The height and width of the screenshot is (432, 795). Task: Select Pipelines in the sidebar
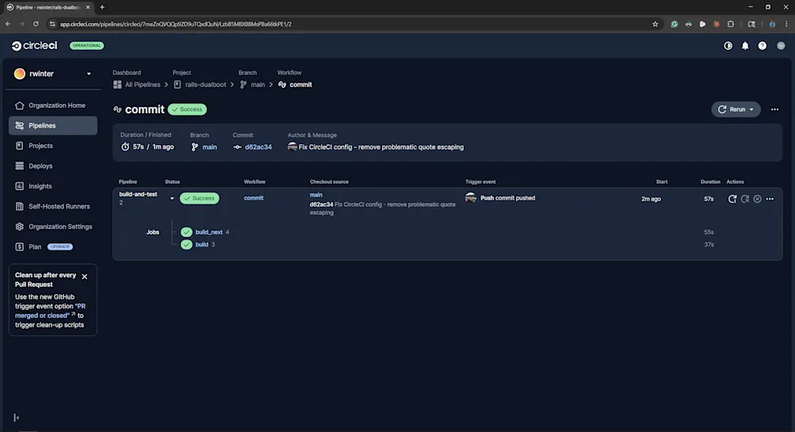tap(53, 126)
